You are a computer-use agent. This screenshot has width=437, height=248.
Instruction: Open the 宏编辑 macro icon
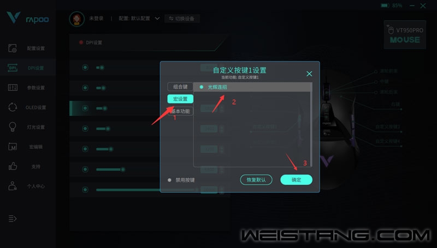tap(13, 147)
